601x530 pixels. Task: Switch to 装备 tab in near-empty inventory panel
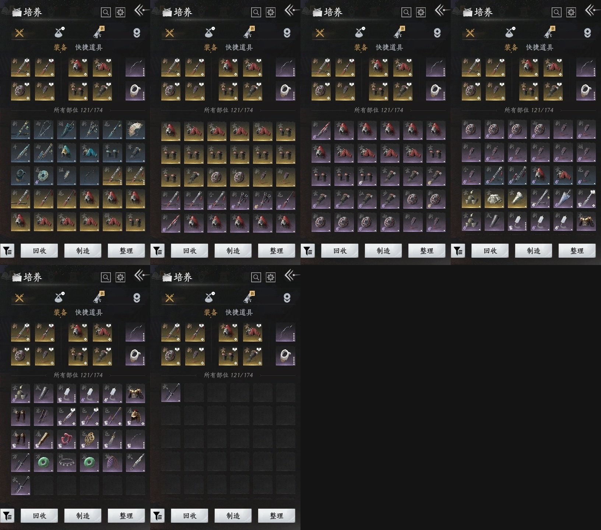[x=211, y=312]
